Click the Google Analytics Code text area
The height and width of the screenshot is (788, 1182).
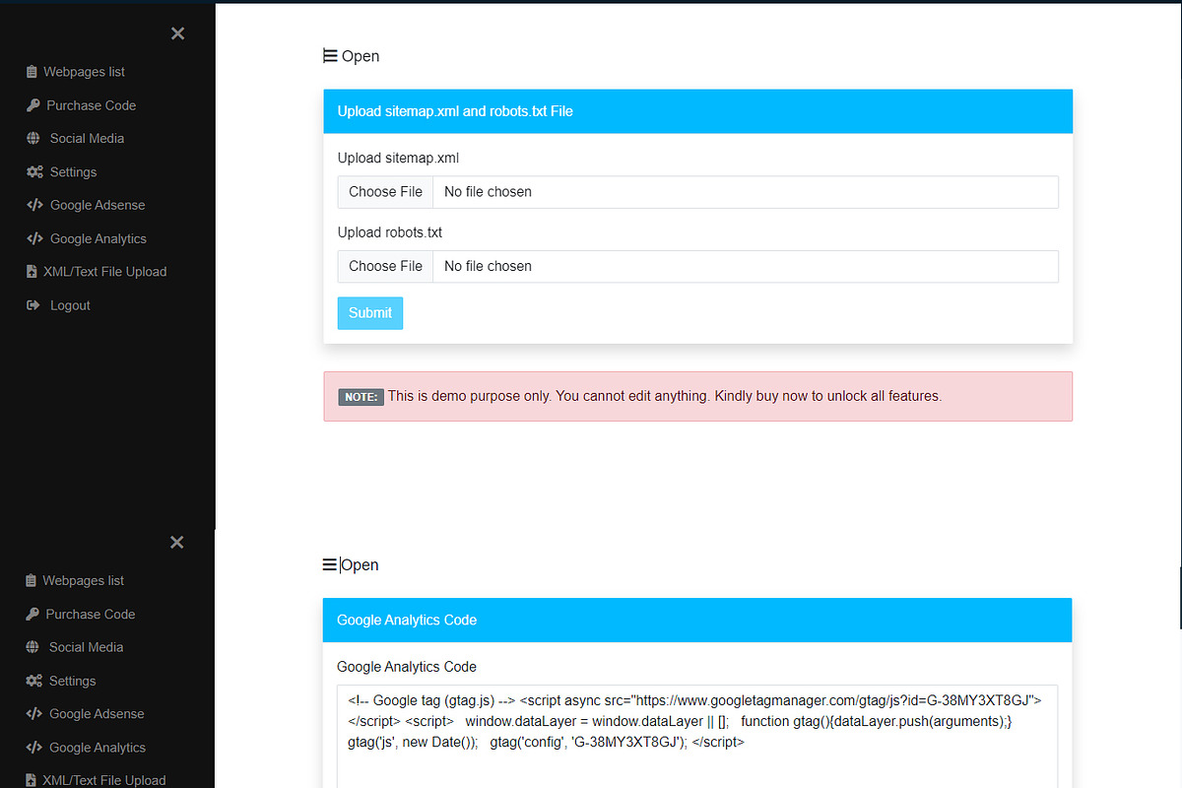click(697, 737)
